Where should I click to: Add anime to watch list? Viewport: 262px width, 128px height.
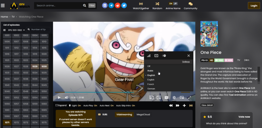pyautogui.click(x=184, y=106)
